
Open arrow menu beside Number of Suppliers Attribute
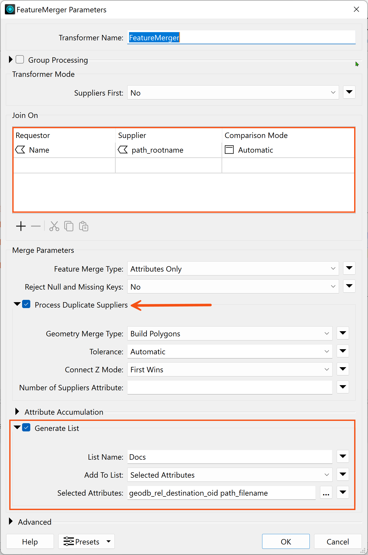pos(343,387)
